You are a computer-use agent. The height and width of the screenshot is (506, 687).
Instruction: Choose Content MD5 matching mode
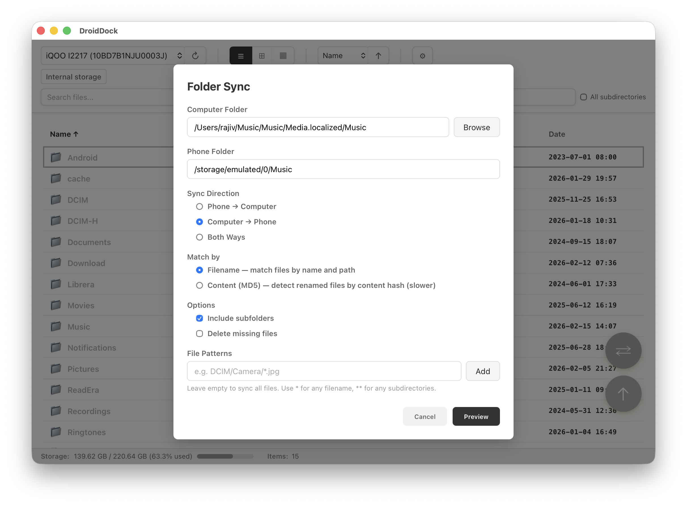click(200, 285)
